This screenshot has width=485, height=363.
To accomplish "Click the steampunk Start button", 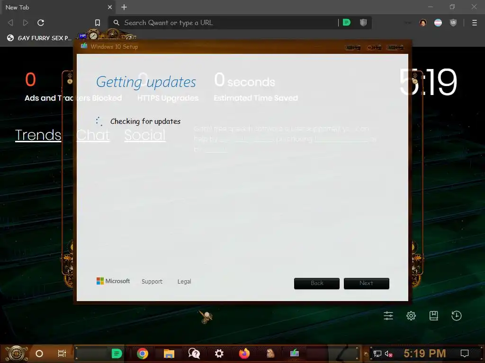I will [x=16, y=354].
